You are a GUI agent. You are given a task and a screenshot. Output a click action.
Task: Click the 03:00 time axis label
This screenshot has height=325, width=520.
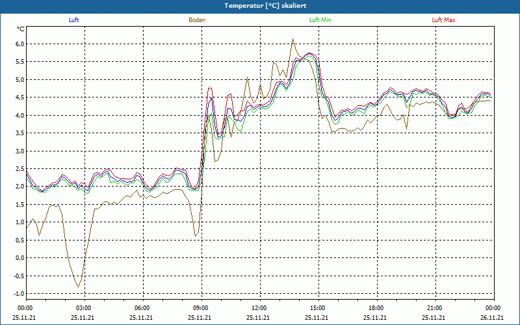click(x=84, y=308)
